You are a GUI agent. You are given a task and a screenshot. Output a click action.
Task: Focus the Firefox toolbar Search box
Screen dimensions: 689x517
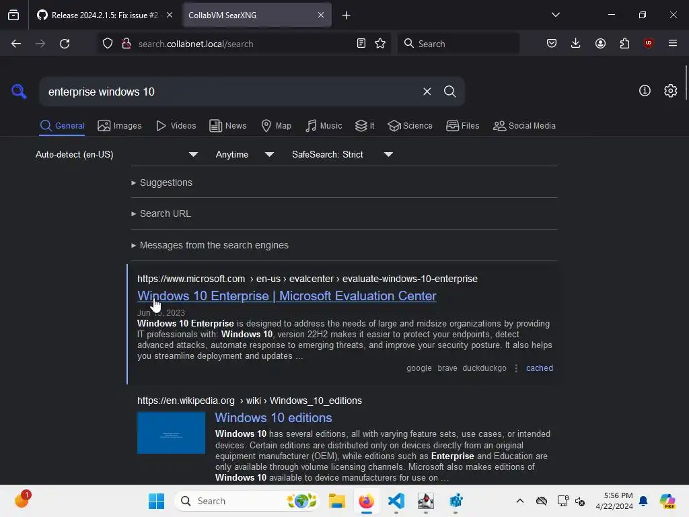pyautogui.click(x=459, y=44)
